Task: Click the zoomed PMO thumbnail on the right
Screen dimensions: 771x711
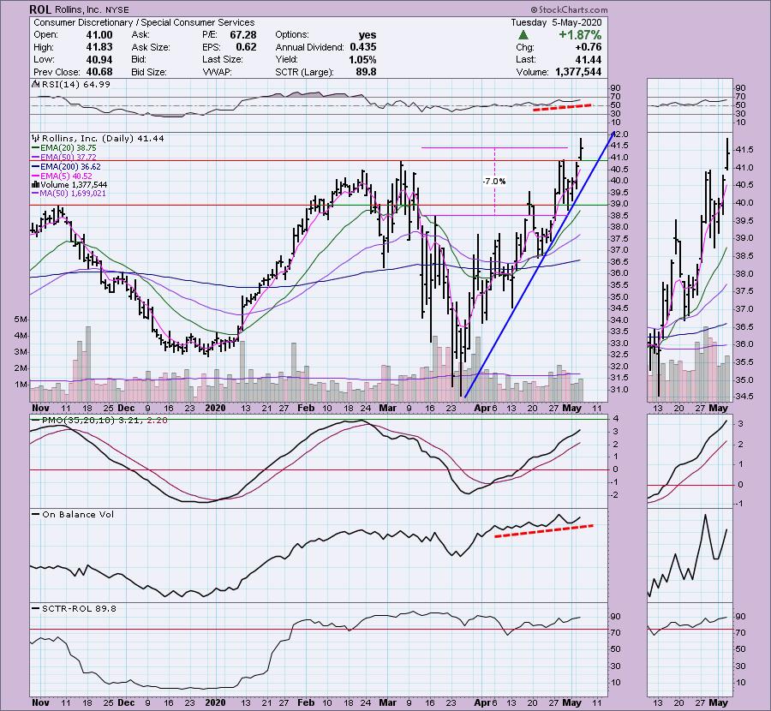Action: [x=690, y=461]
